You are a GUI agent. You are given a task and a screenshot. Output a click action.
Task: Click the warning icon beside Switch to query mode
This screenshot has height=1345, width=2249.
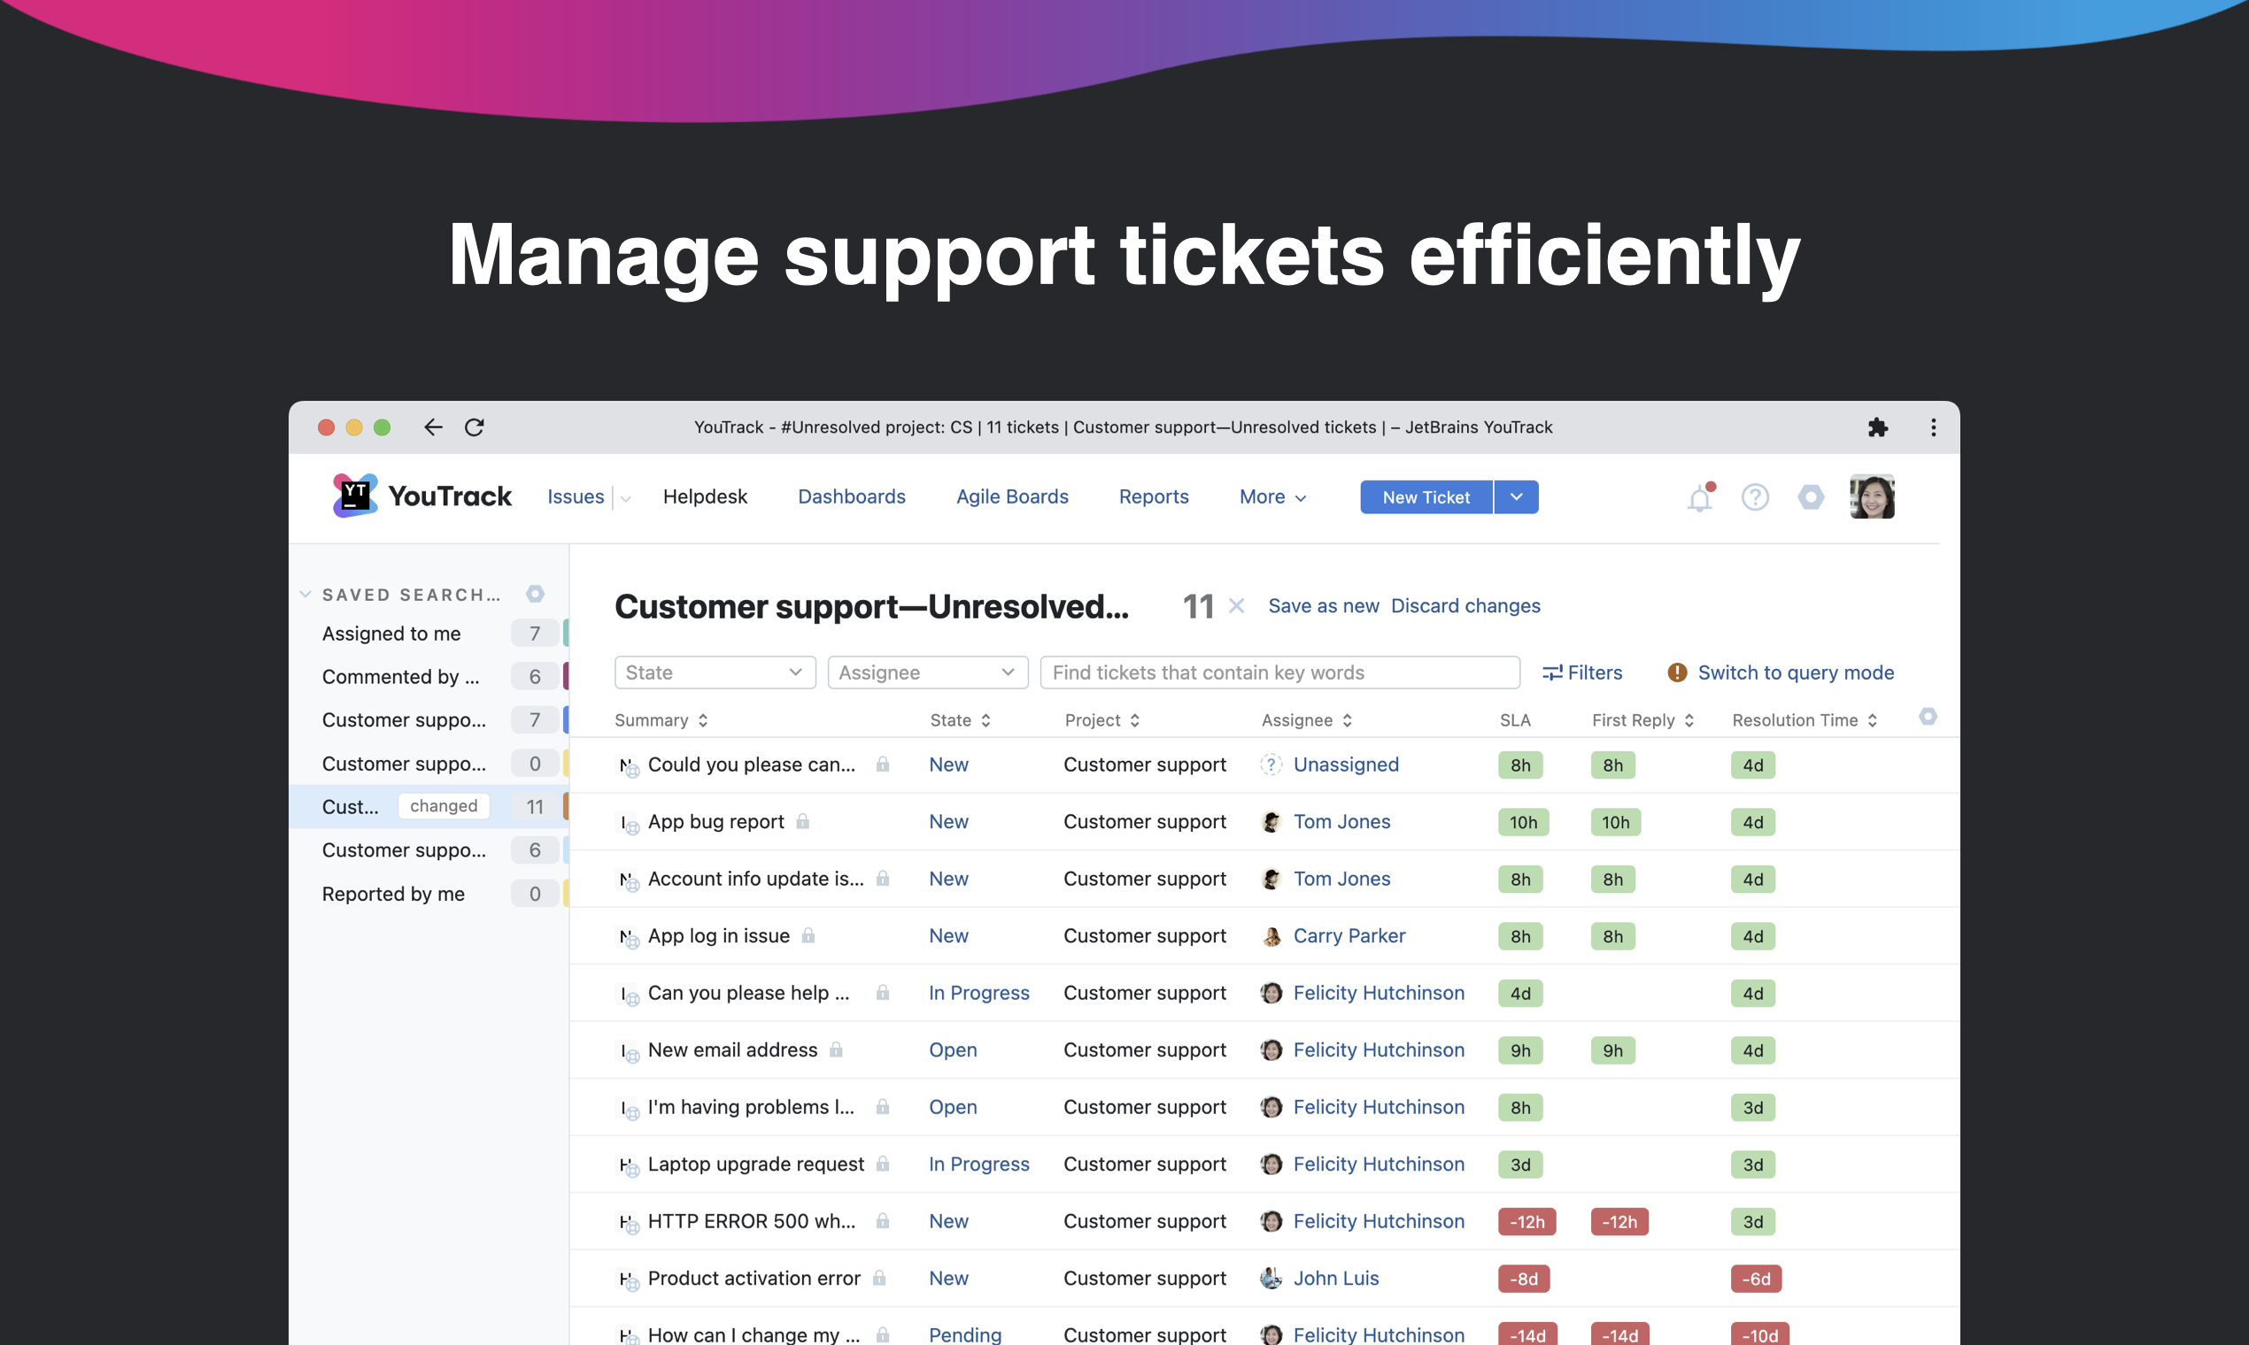(x=1677, y=672)
